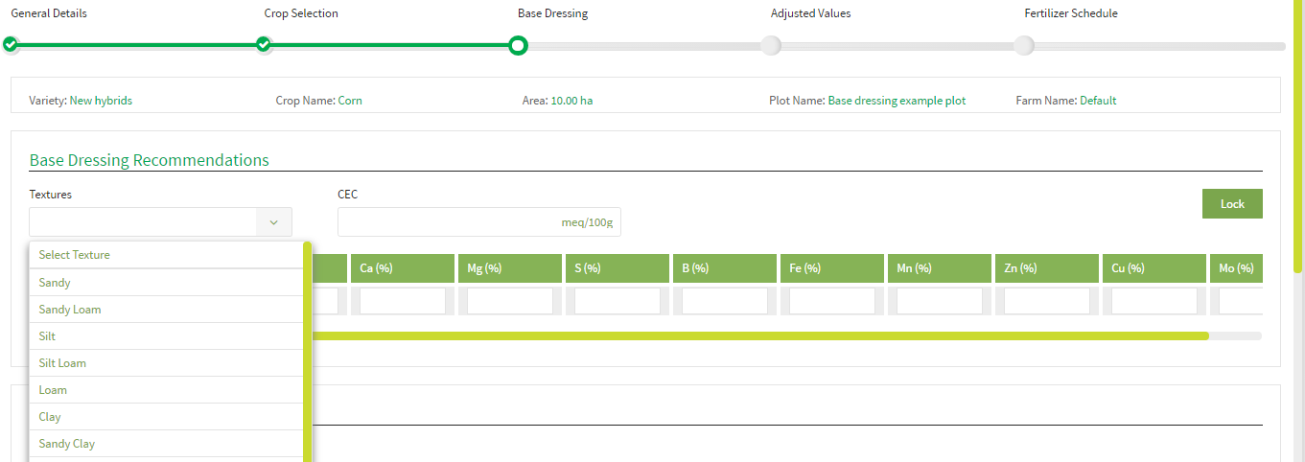Viewport: 1305px width, 462px height.
Task: Select Sandy Loam texture option
Action: 166,310
